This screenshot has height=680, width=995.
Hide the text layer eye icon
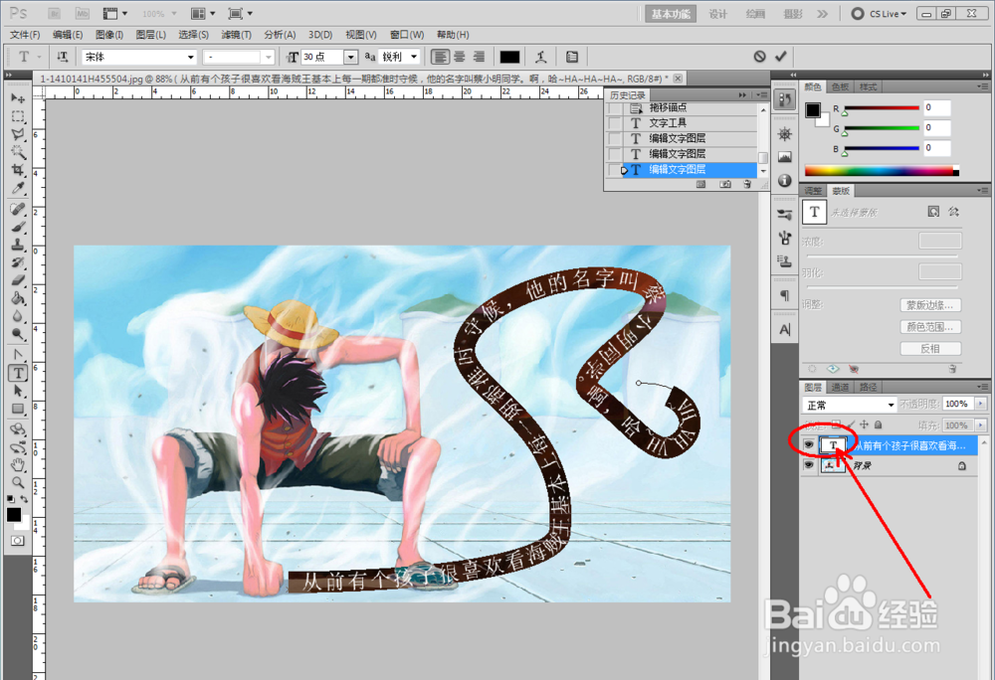pyautogui.click(x=808, y=445)
